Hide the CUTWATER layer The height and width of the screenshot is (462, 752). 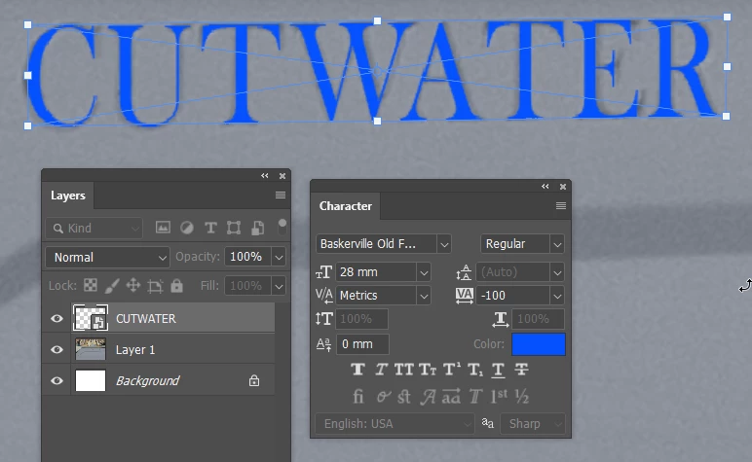[56, 318]
